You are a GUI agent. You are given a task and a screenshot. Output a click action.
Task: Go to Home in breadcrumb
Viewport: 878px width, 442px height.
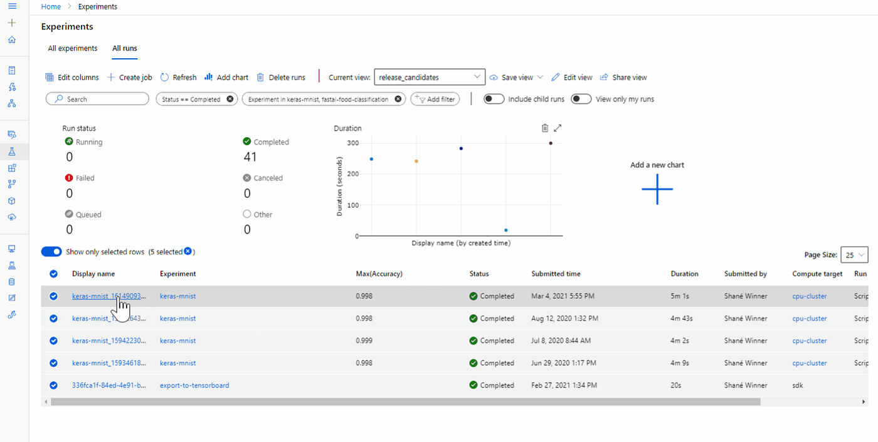(51, 6)
